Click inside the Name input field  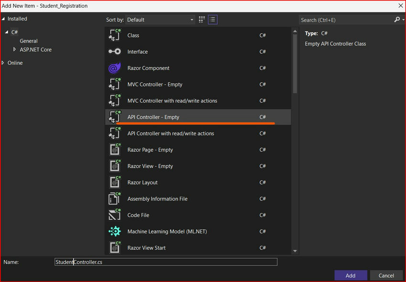(166, 262)
